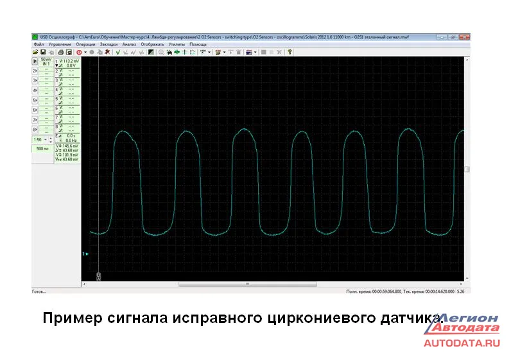Click the printer icon in toolbar

(x=61, y=52)
